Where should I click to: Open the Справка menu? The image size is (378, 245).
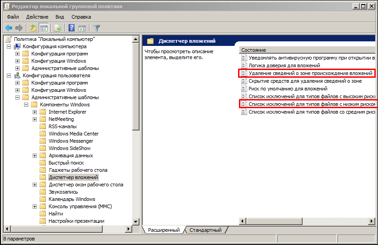pos(81,17)
